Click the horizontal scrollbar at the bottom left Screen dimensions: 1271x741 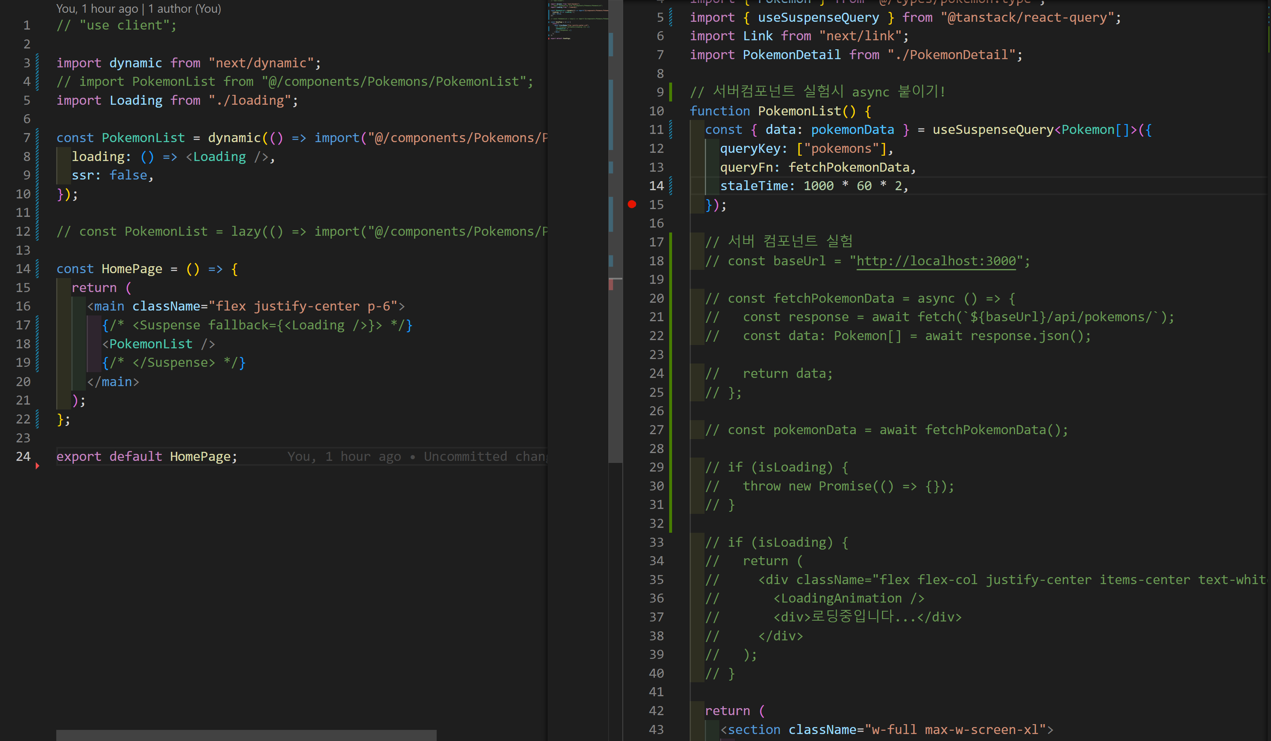[246, 735]
